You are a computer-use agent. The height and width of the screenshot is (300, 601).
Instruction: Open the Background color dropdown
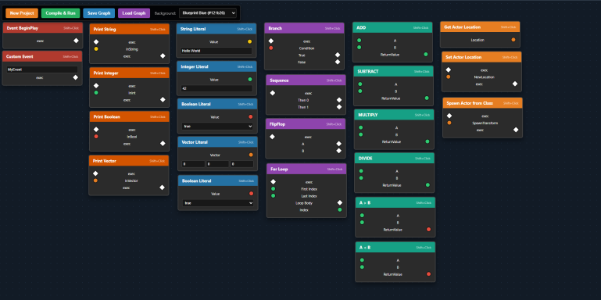coord(208,13)
